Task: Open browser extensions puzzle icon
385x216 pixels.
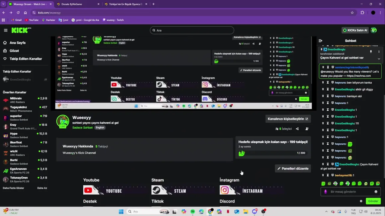Action: (x=362, y=13)
